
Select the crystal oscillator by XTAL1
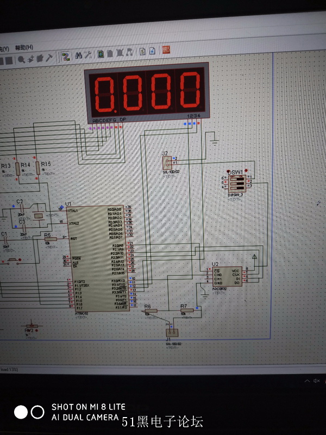pyautogui.click(x=38, y=215)
